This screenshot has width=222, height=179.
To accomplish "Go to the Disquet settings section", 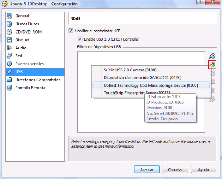I will (22, 40).
